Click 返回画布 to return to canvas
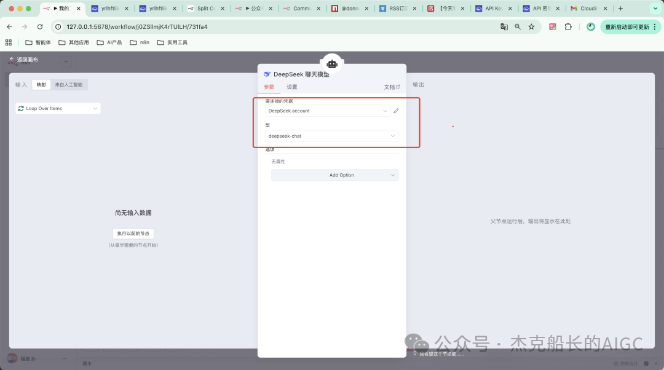This screenshot has width=664, height=370. coord(24,60)
